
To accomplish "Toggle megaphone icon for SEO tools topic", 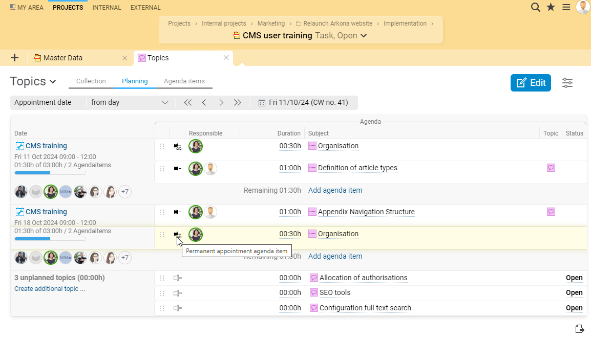I will tap(178, 293).
